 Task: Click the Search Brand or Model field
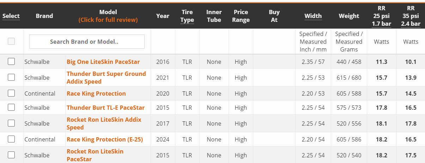(x=87, y=42)
